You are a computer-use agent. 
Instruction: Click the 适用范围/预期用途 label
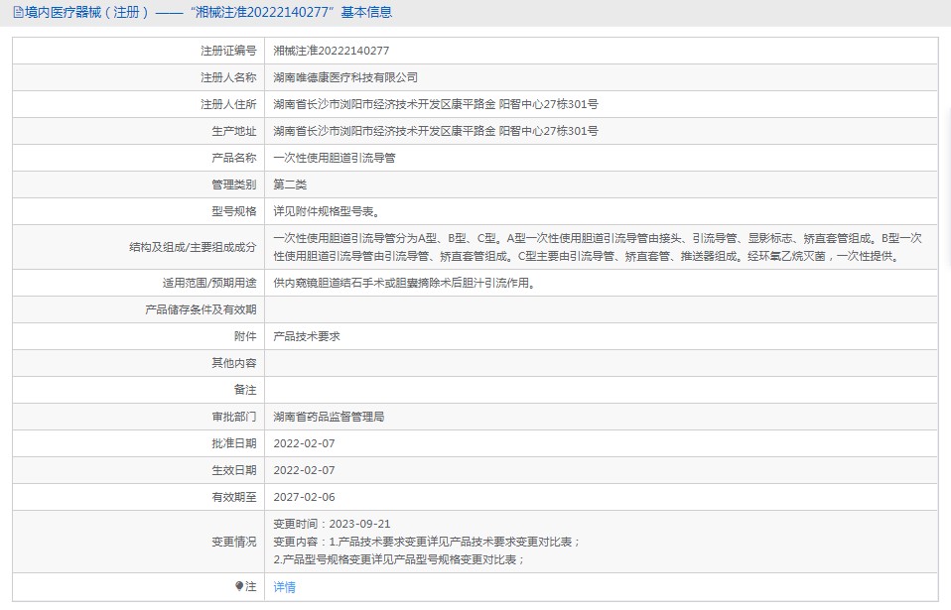coord(209,283)
